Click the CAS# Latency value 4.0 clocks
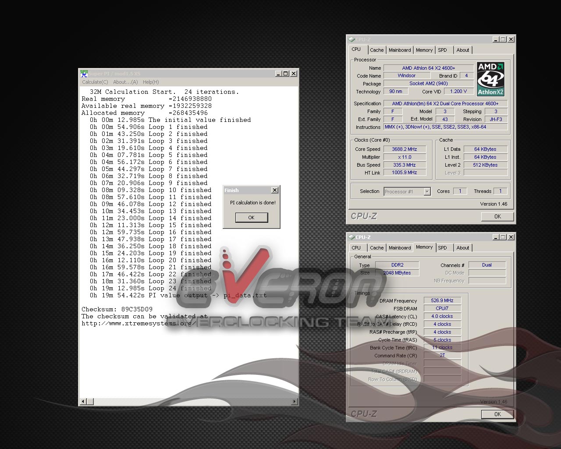Image resolution: width=561 pixels, height=449 pixels. [x=442, y=316]
